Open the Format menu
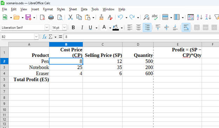Image resolution: width=219 pixels, height=128 pixels. (x=48, y=9)
